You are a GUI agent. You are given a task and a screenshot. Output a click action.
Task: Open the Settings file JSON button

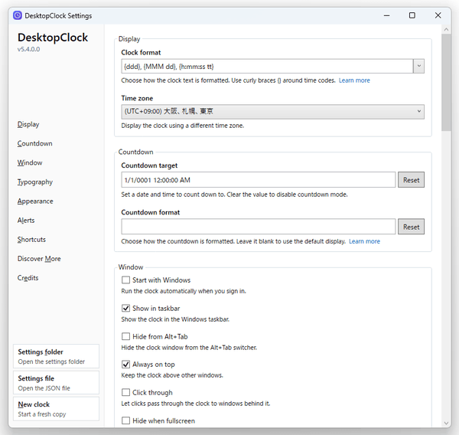(x=56, y=382)
